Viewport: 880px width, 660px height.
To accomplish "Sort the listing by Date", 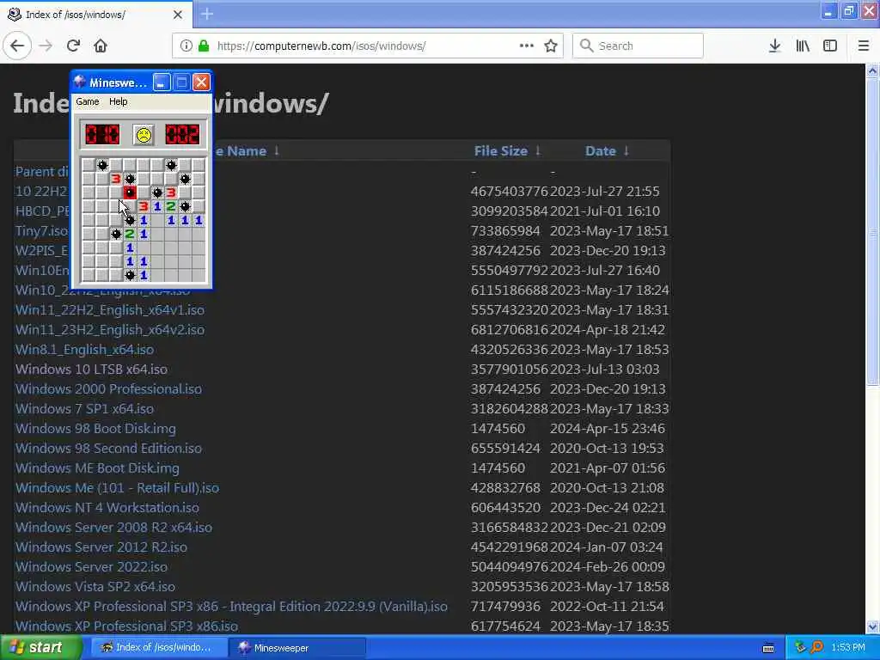I will coord(600,151).
